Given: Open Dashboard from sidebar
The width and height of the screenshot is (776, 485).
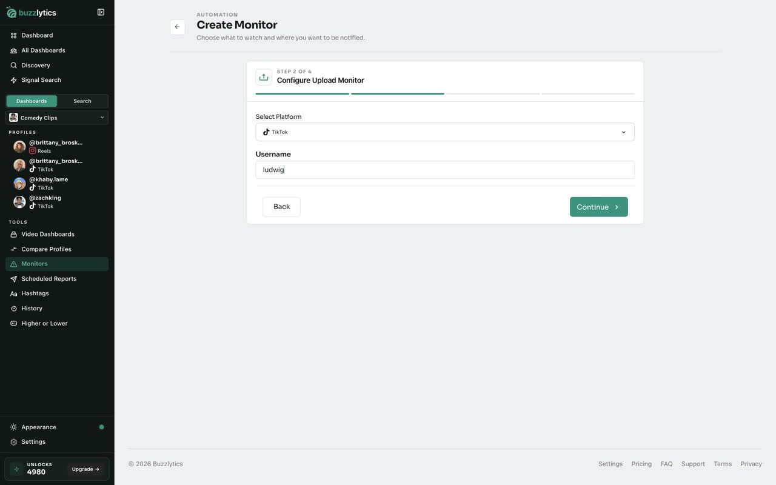Looking at the screenshot, I should point(57,35).
